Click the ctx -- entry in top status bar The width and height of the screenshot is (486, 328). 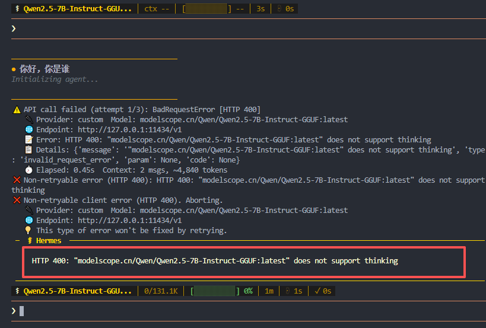[x=157, y=9]
